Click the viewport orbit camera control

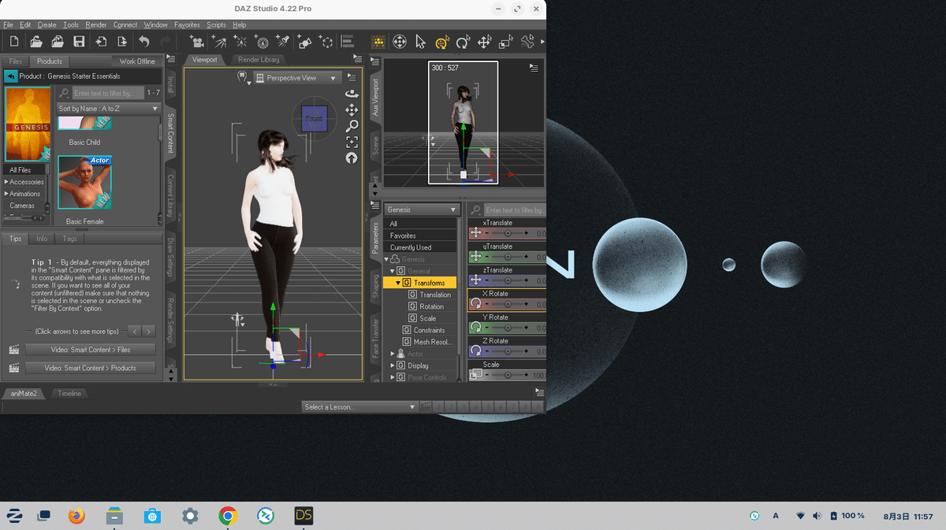(352, 94)
